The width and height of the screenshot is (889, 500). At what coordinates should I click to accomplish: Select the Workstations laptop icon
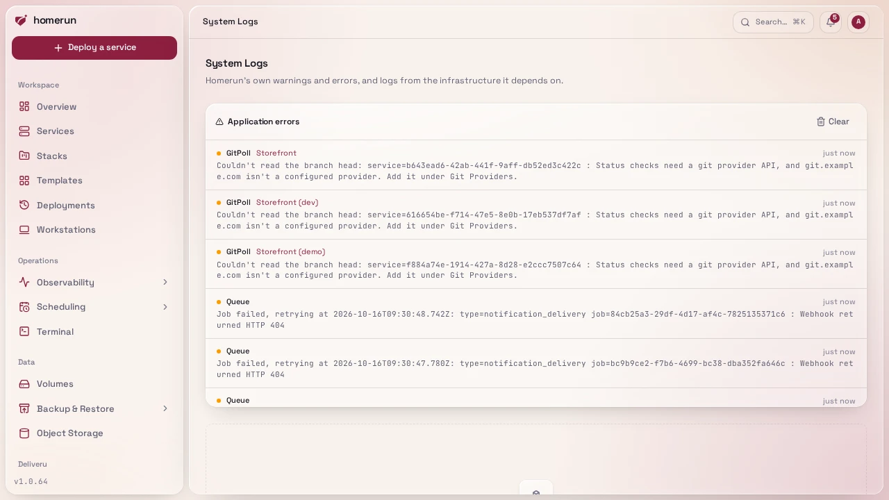[24, 230]
